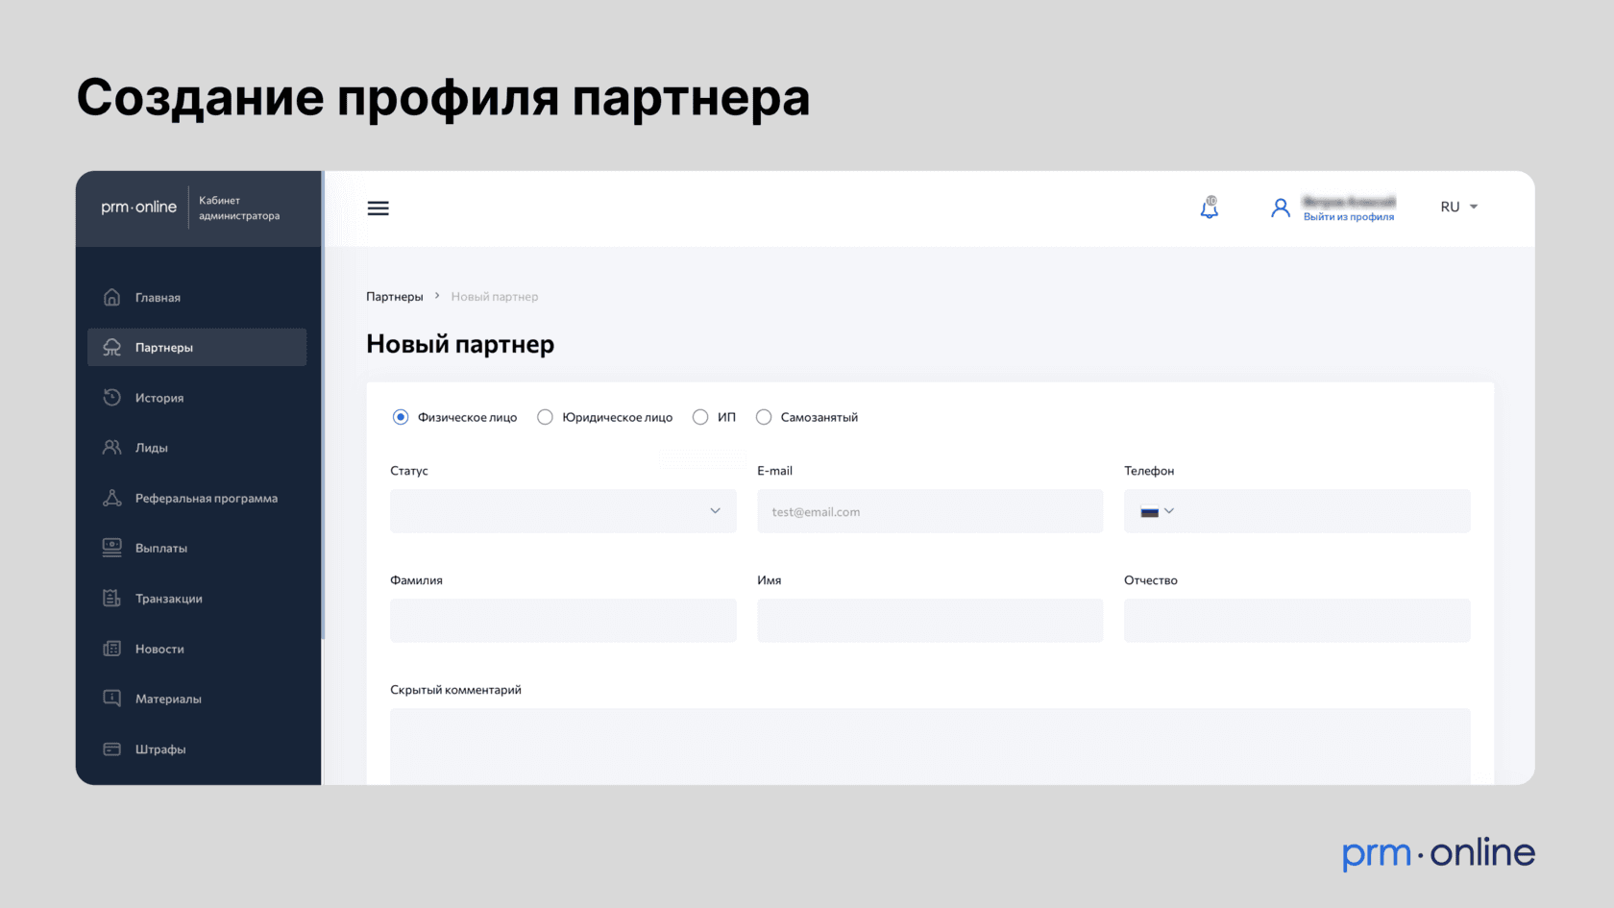
Task: Go to Новости in the sidebar
Action: click(159, 649)
